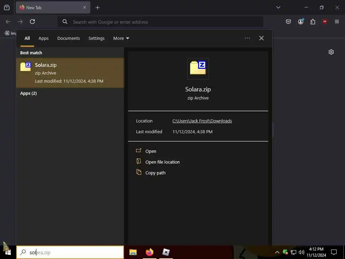
Task: Open volume control tray icon
Action: [x=302, y=252]
